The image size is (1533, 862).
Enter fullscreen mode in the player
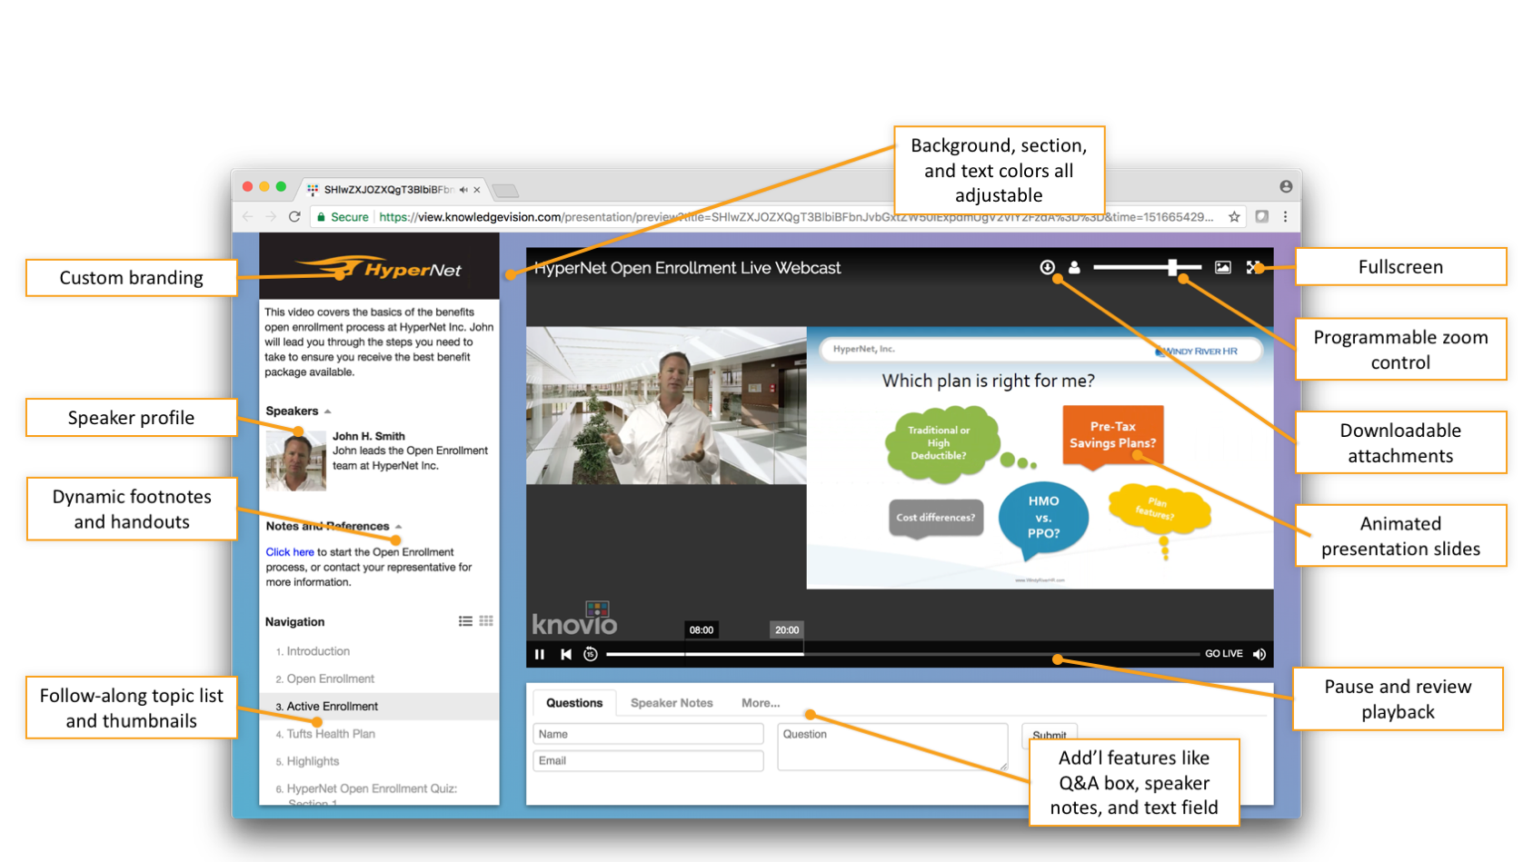coord(1253,267)
